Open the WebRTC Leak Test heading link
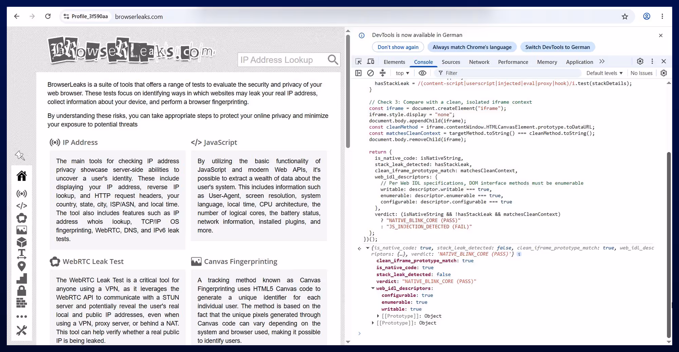The image size is (679, 352). (93, 261)
